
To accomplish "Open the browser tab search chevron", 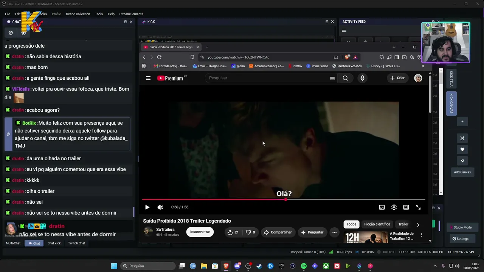I will coord(394,47).
